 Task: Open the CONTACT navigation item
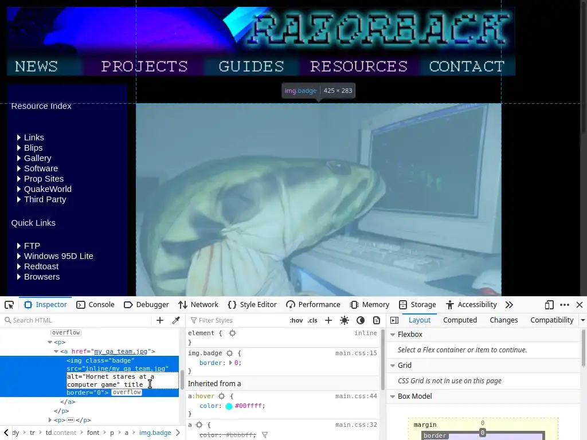point(467,66)
